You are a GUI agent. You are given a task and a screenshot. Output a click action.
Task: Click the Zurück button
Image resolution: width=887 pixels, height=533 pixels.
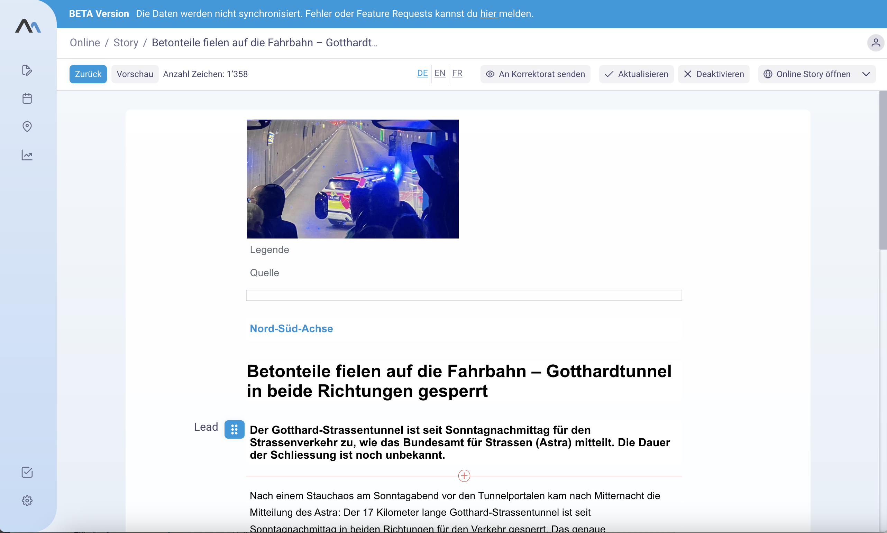[x=88, y=74]
